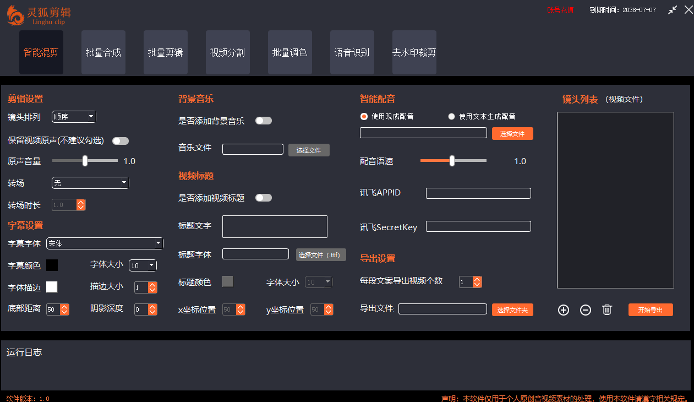
Task: Click the 灵狐剪辑 logo
Action: point(37,15)
